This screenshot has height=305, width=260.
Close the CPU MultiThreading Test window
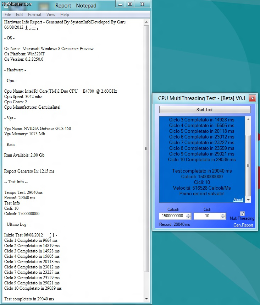[x=252, y=98]
